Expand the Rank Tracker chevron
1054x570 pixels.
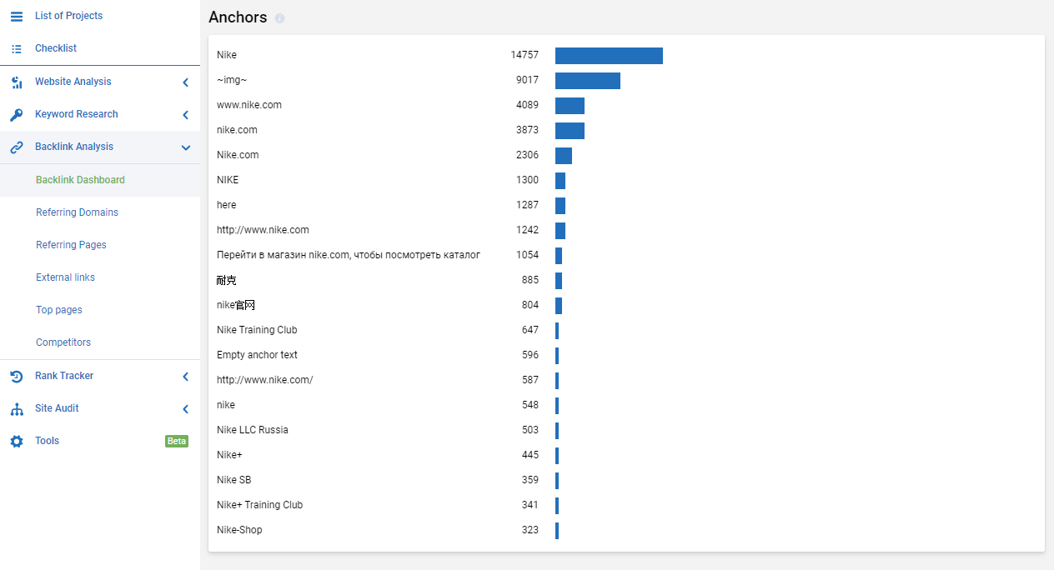pos(186,376)
